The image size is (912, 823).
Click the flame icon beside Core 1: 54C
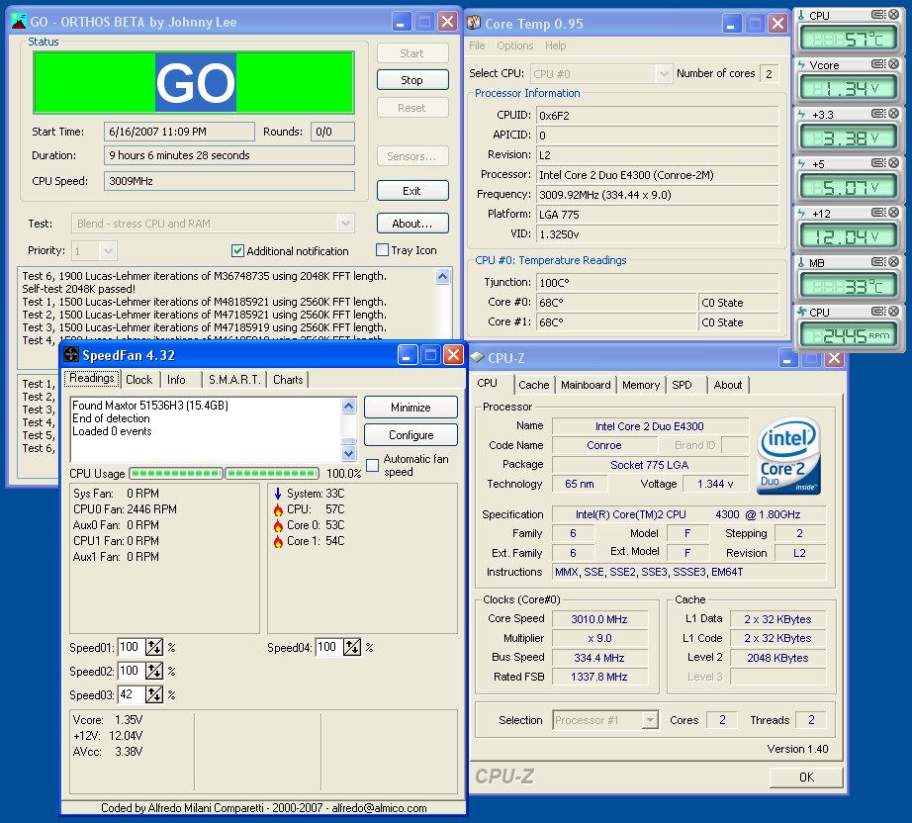point(278,541)
